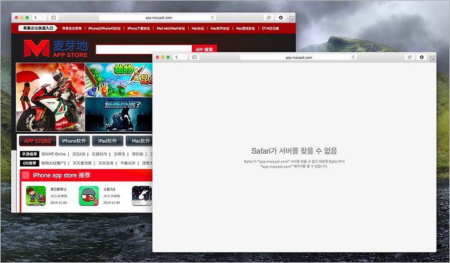Reload the page in the front Safari window
Image resolution: width=450 pixels, height=263 pixels.
(353, 57)
